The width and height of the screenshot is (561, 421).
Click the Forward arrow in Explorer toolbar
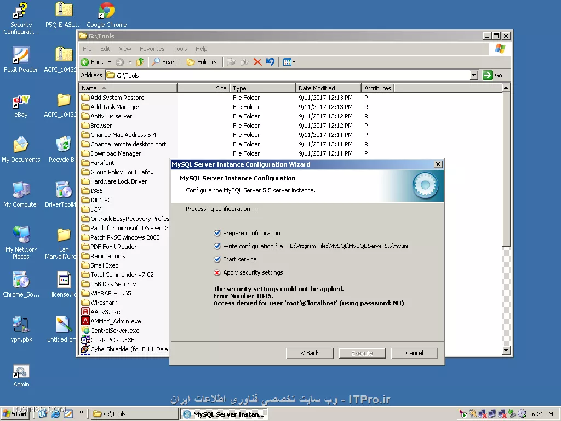(119, 62)
